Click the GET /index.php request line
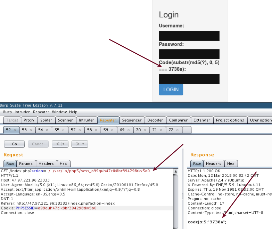The width and height of the screenshot is (272, 229). click(75, 171)
